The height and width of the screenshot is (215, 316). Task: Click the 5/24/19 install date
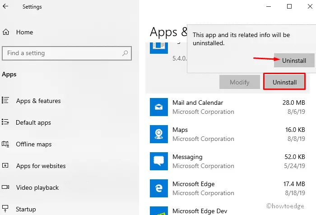[294, 166]
